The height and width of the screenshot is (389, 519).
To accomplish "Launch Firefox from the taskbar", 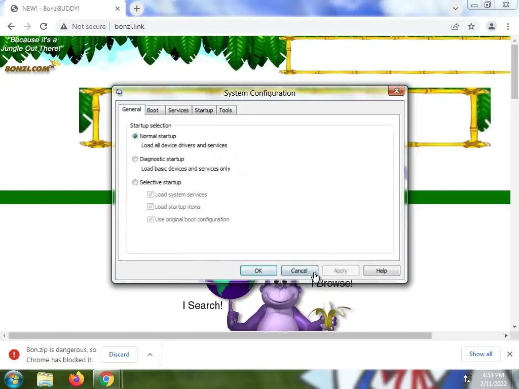I will coord(77,379).
